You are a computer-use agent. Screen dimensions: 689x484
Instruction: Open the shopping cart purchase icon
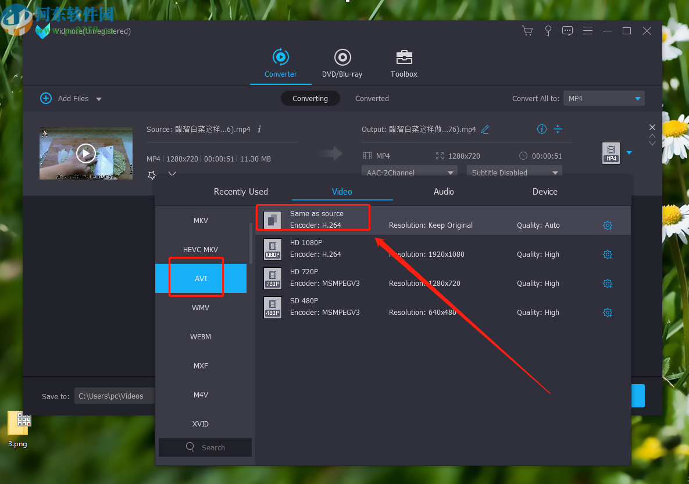(x=527, y=31)
